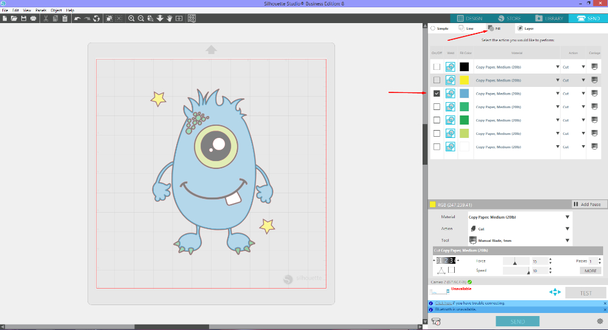Click the Force slider handle
608x330 pixels.
point(515,262)
